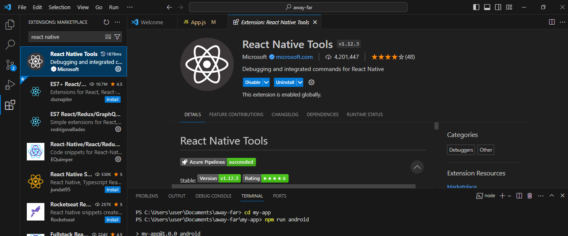Select the Extensions view icon
Screen dimensions: 568x236
[10, 105]
